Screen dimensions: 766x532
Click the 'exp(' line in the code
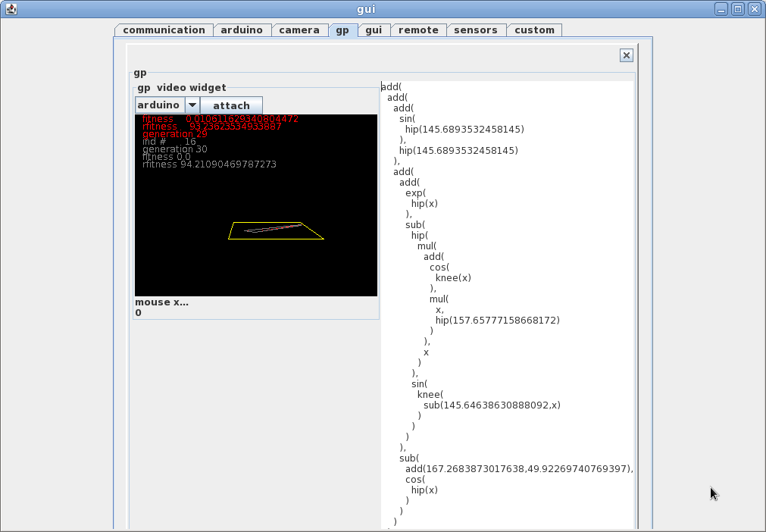(x=415, y=193)
